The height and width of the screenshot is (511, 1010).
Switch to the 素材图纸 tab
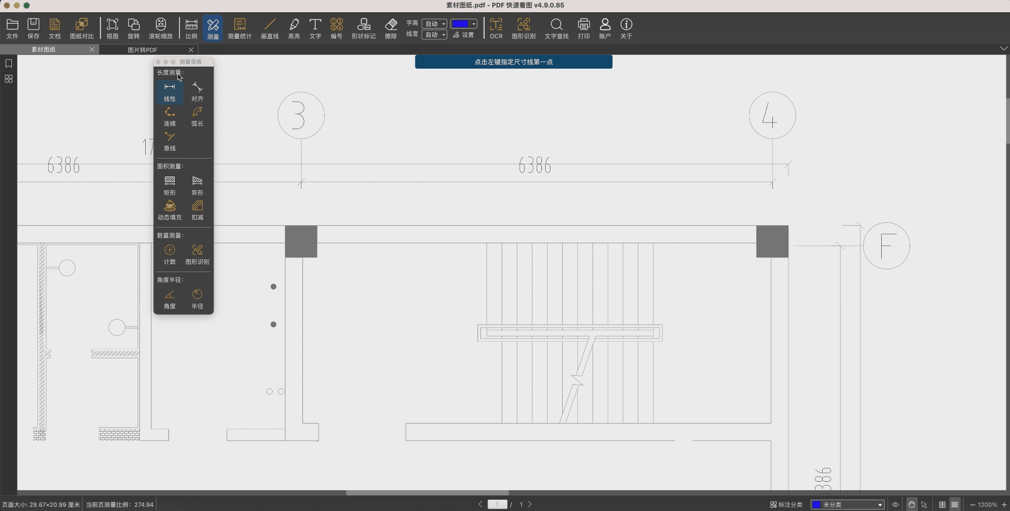(44, 50)
